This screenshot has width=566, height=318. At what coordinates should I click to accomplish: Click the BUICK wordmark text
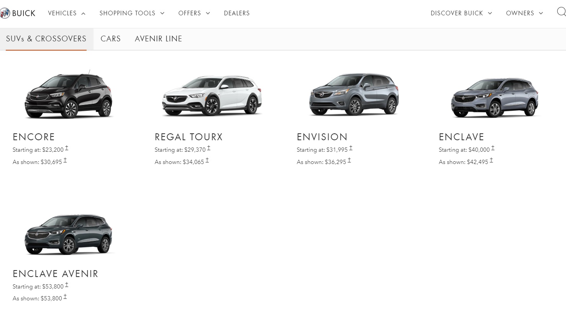pos(24,13)
